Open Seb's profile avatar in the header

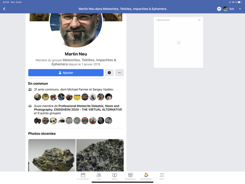(225, 9)
